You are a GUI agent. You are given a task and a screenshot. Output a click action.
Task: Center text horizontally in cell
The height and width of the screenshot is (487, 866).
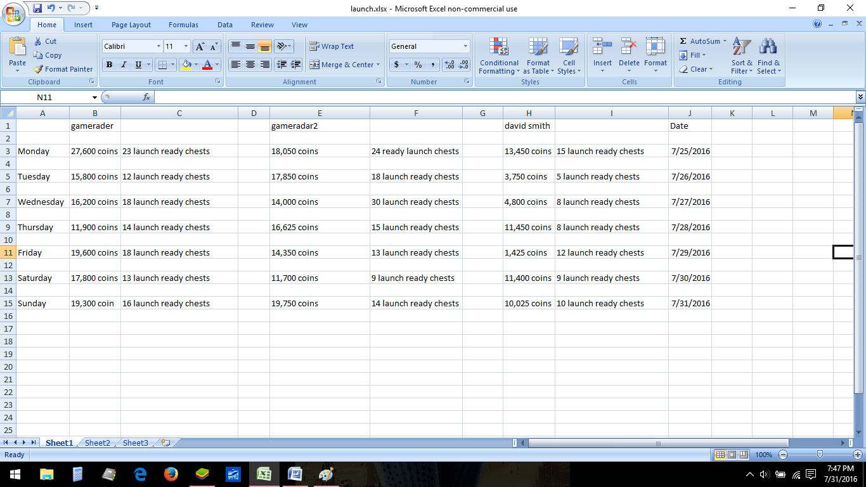pyautogui.click(x=250, y=65)
